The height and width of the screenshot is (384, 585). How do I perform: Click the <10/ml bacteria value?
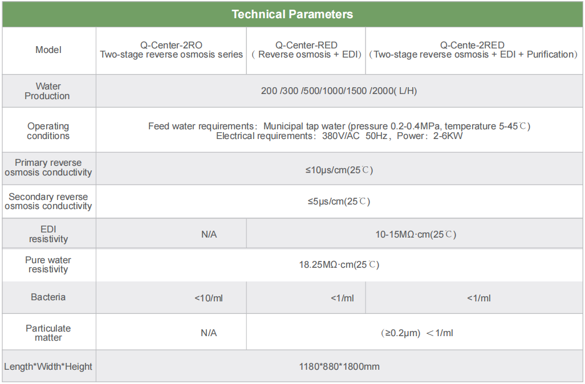coord(208,298)
